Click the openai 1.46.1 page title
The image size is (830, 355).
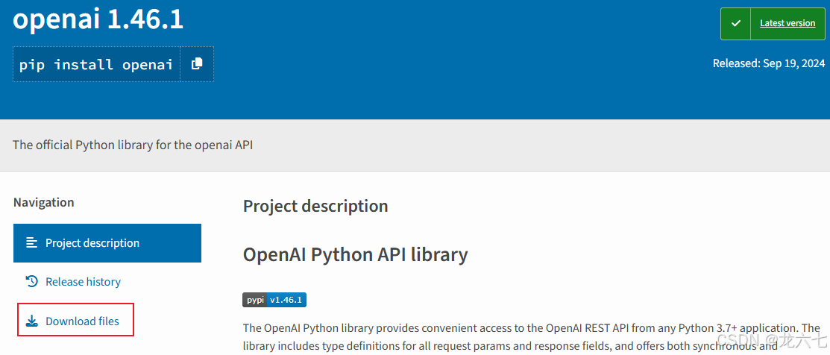pyautogui.click(x=98, y=19)
